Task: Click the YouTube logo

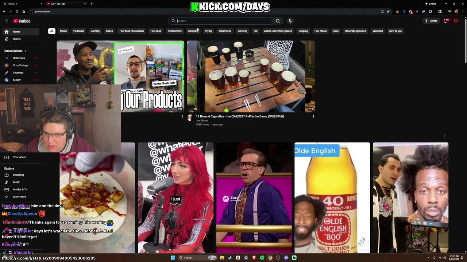Action: tap(22, 21)
